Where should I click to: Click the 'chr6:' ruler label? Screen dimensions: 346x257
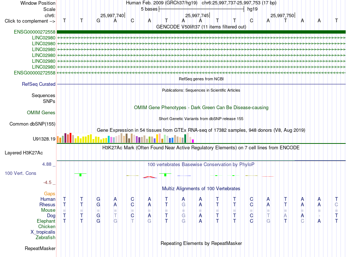50,15
